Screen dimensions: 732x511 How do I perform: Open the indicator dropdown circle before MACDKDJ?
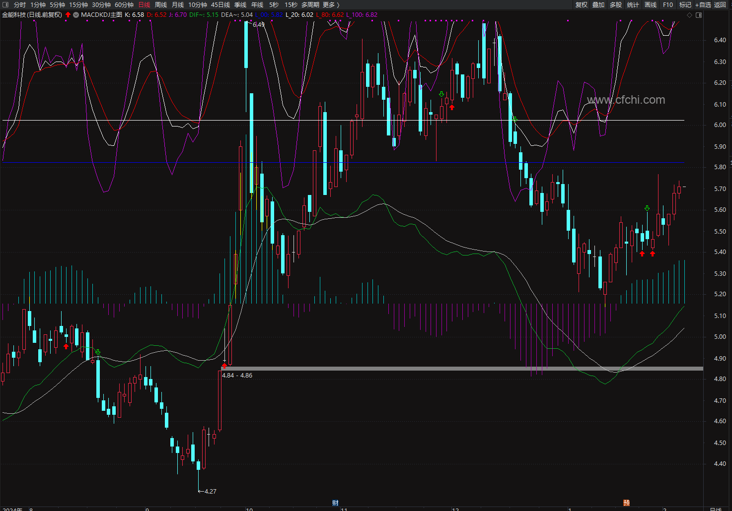tap(76, 15)
